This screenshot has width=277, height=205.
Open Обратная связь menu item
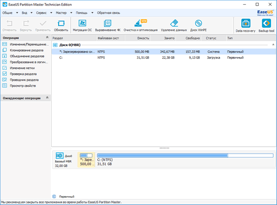click(108, 13)
